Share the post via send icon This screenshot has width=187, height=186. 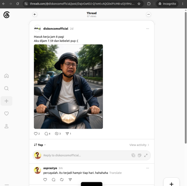tap(67, 133)
